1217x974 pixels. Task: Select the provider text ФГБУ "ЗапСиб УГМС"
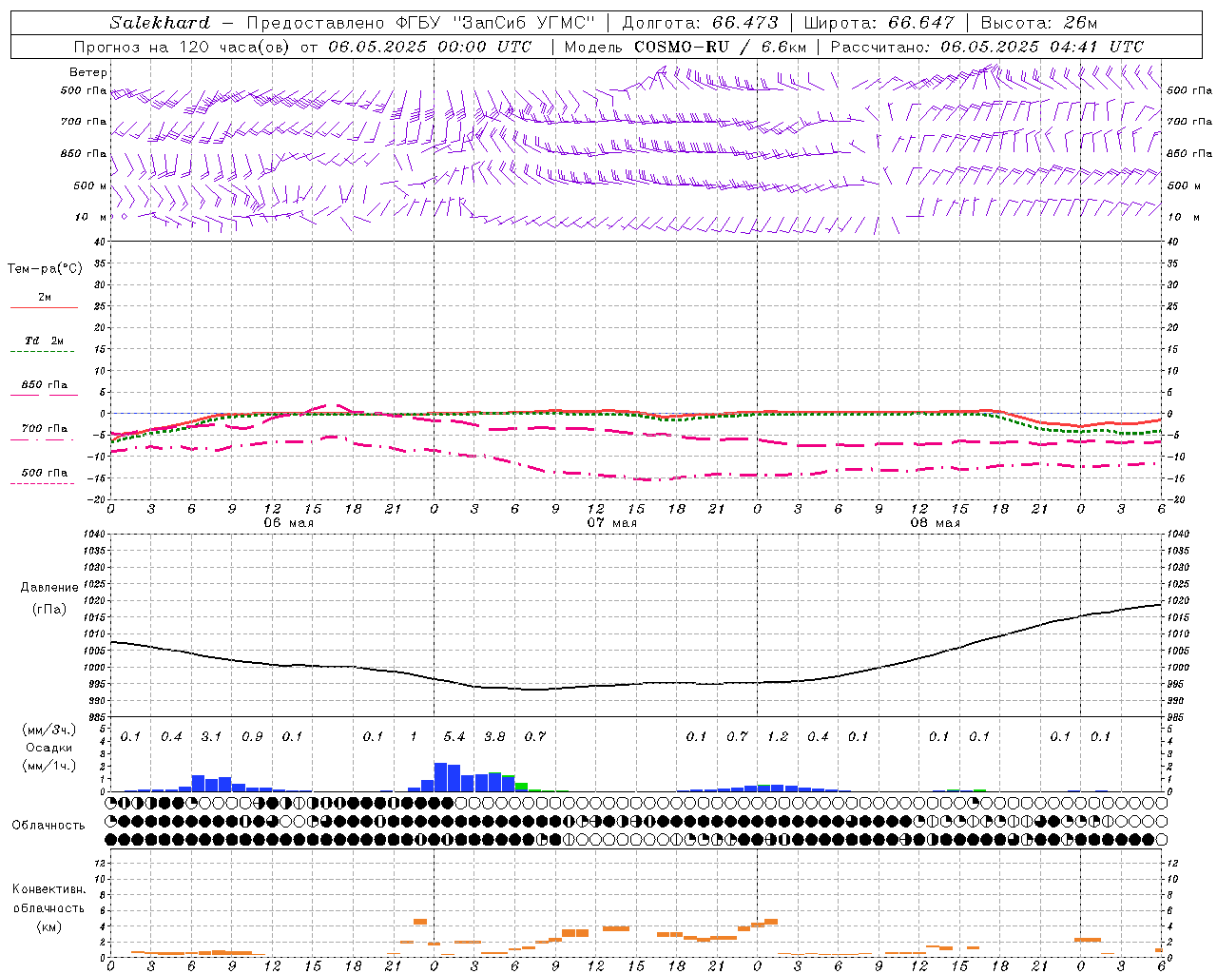pyautogui.click(x=493, y=23)
